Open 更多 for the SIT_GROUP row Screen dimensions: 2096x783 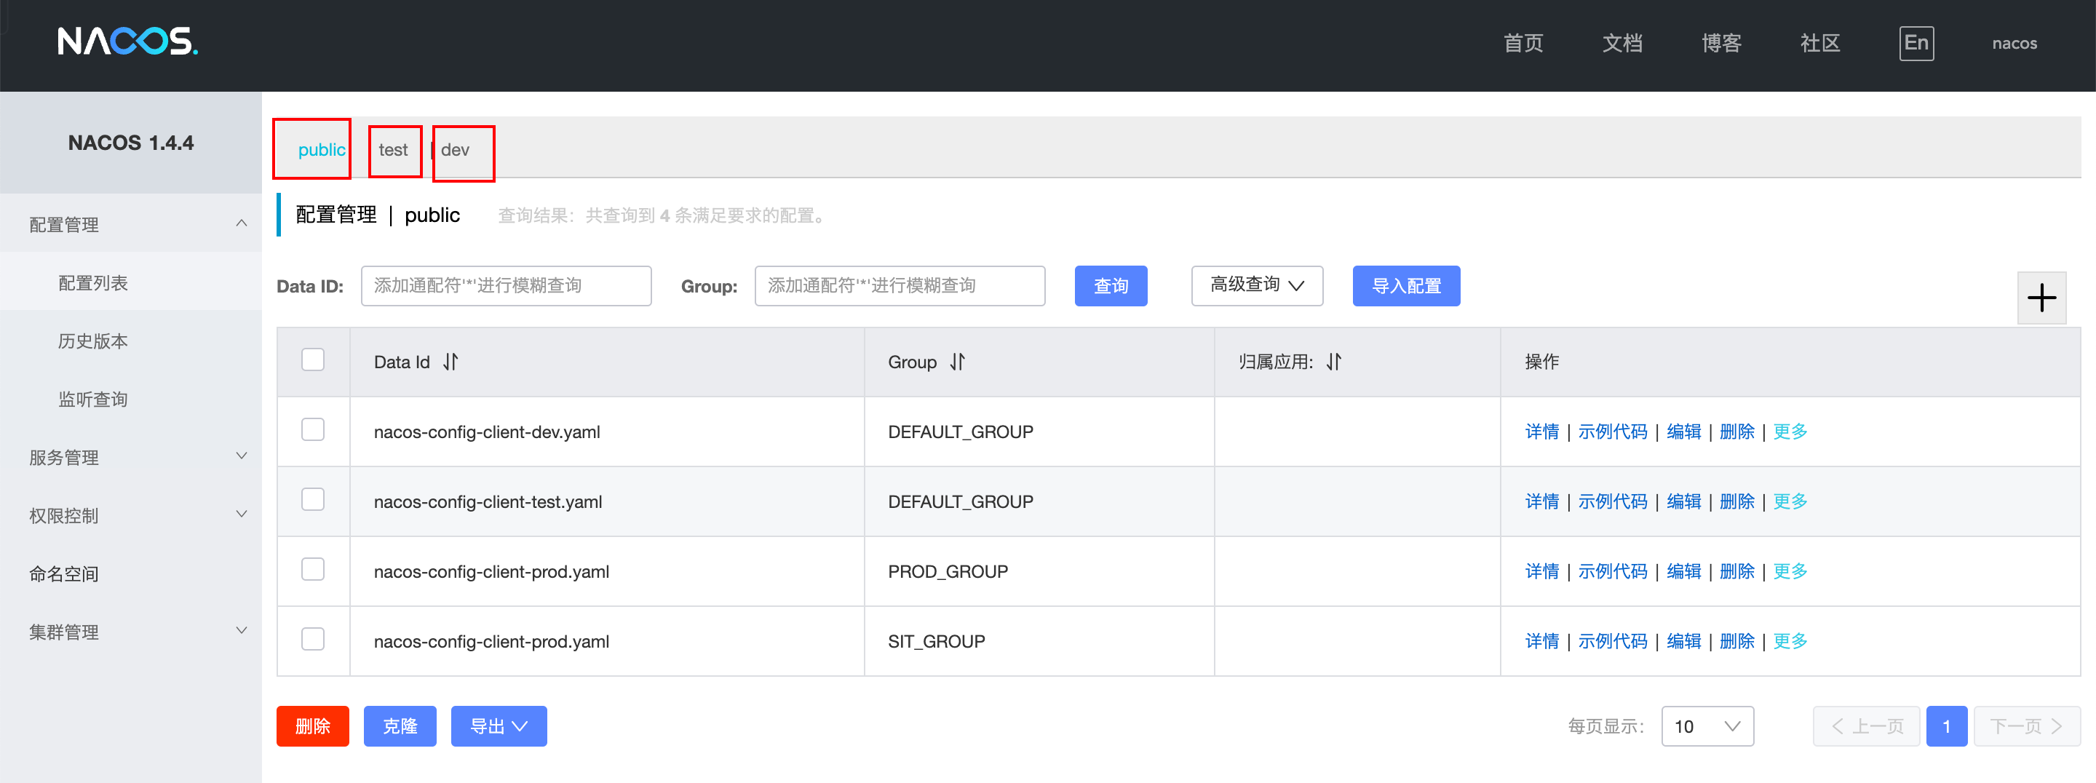[1790, 641]
